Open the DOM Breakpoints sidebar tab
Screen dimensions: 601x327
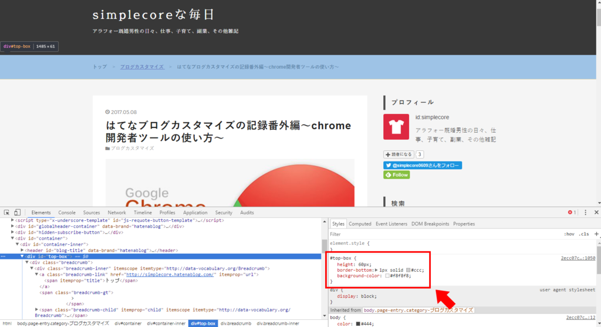[x=430, y=224]
